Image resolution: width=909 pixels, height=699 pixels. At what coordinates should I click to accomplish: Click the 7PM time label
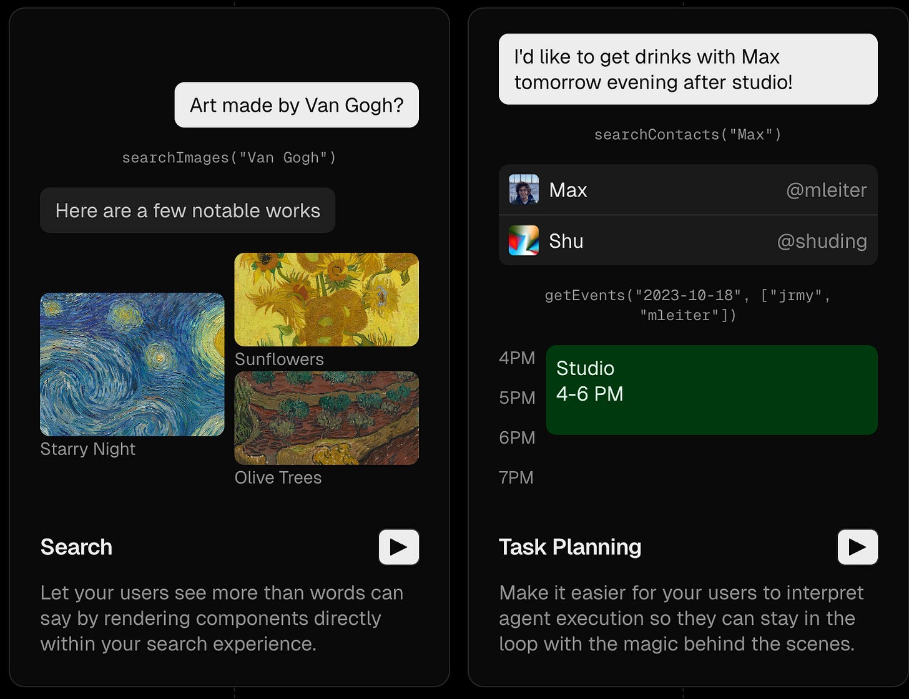point(516,478)
